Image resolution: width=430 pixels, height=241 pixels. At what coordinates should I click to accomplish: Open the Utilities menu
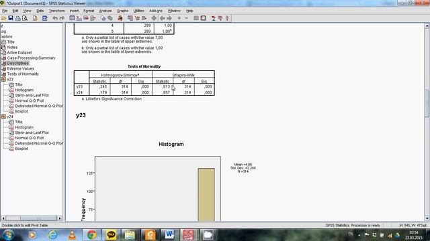coord(139,11)
